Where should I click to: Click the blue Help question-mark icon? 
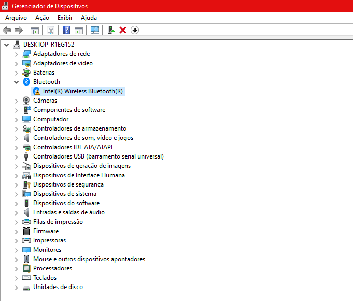pos(66,30)
